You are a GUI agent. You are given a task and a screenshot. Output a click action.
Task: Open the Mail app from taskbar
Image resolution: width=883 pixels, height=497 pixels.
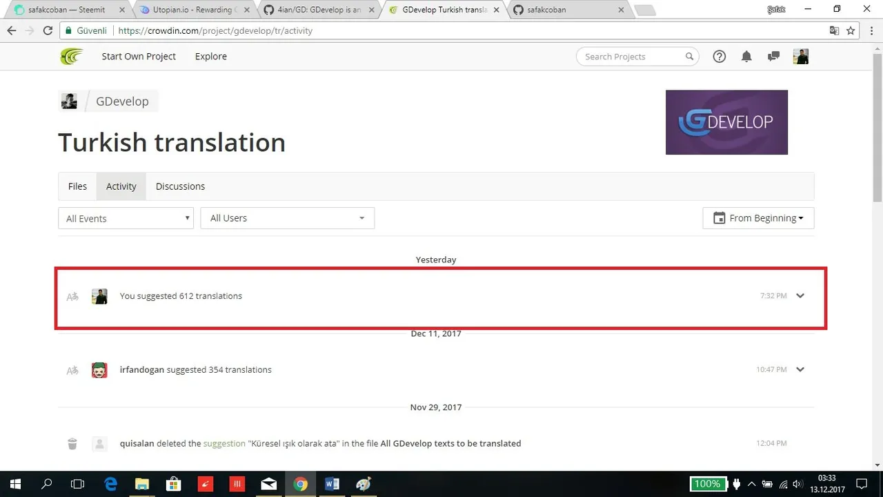pyautogui.click(x=268, y=484)
